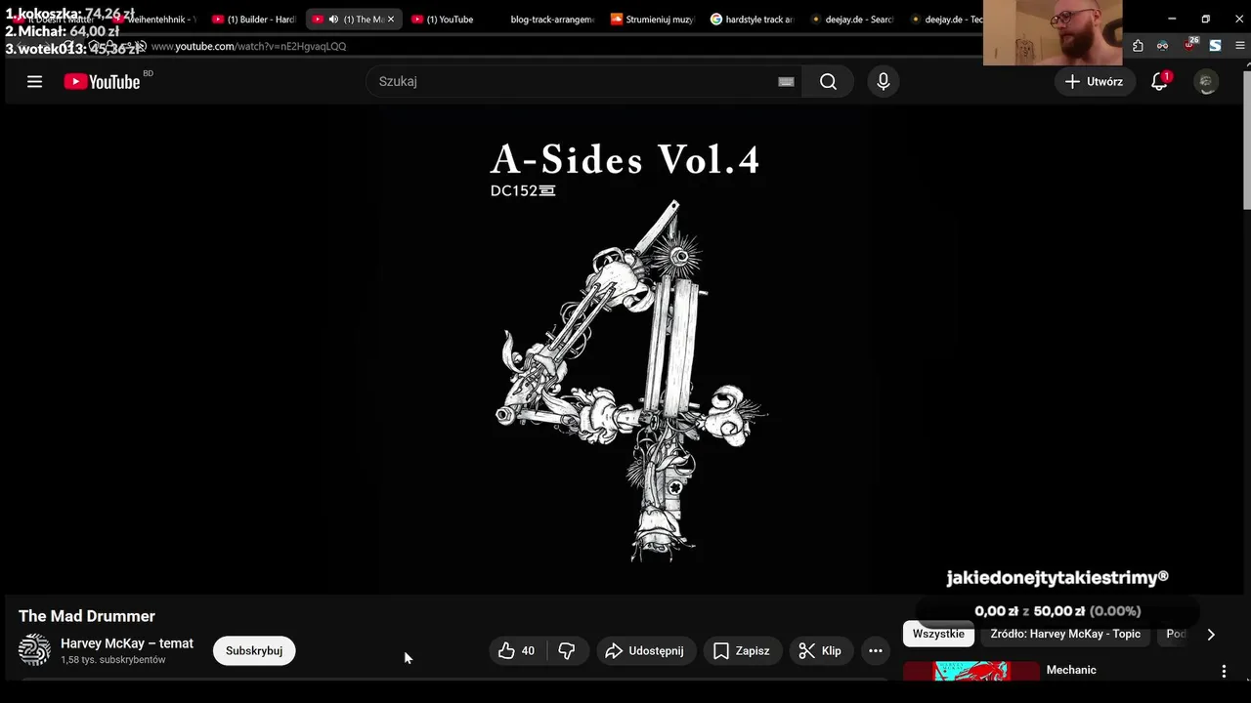
Task: Open the Mechanic video thumbnail
Action: (x=971, y=671)
